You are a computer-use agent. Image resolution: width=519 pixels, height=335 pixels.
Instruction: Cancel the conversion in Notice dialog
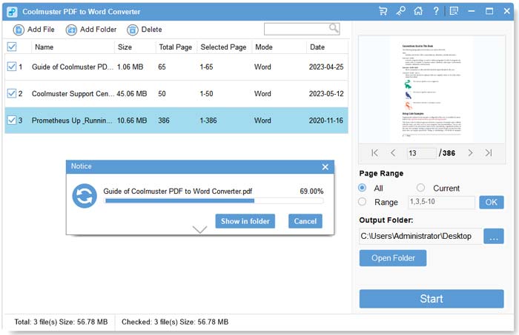coord(305,221)
